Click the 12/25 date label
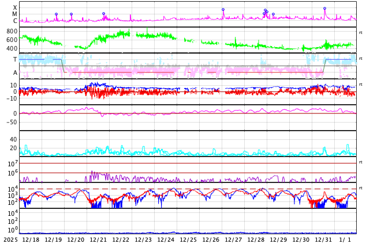Image resolution: width=366 pixels, height=244 pixels. point(188,239)
